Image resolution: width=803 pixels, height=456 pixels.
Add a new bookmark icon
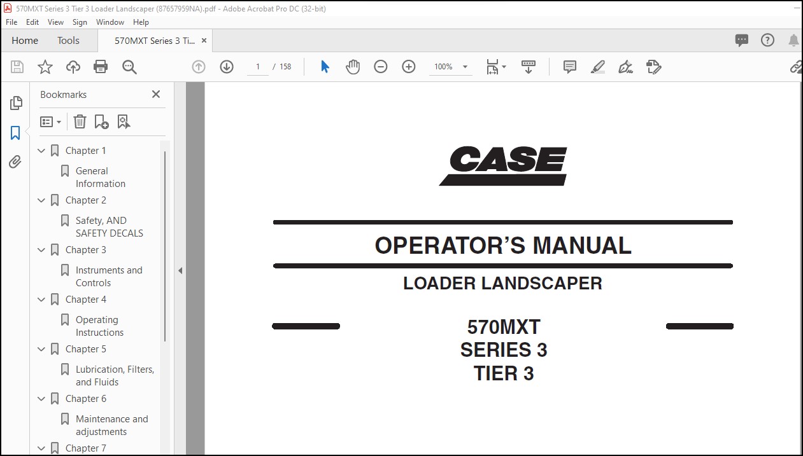tap(101, 121)
